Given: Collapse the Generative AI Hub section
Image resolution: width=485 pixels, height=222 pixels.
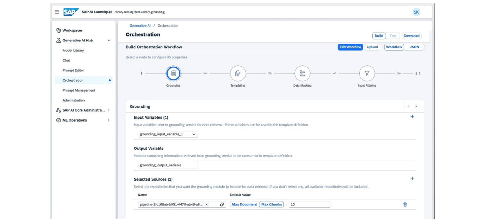Looking at the screenshot, I should [109, 41].
